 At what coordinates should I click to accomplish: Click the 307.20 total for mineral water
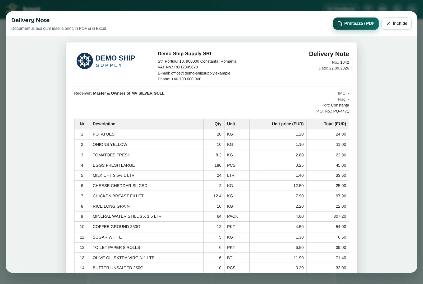(340, 216)
